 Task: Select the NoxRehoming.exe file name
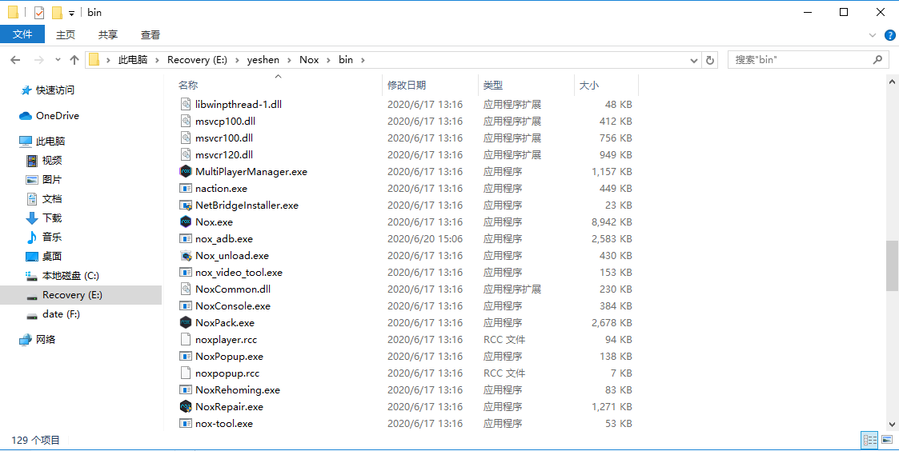(x=238, y=389)
